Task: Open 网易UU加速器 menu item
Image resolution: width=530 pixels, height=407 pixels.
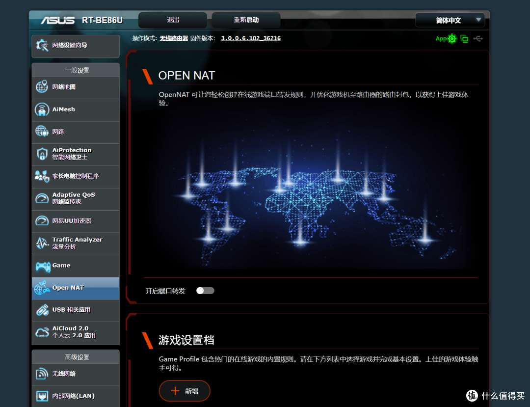Action: click(x=76, y=221)
